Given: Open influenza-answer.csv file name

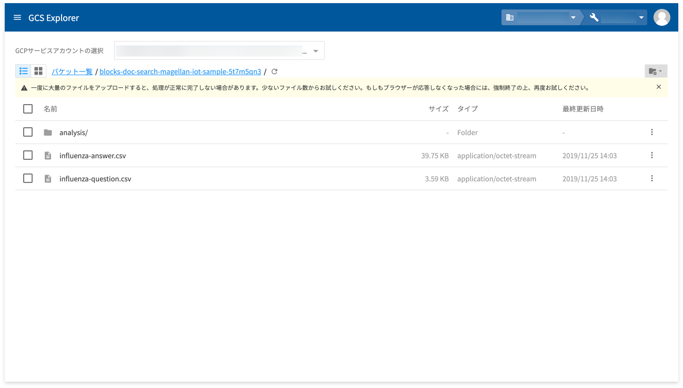Looking at the screenshot, I should [x=93, y=156].
